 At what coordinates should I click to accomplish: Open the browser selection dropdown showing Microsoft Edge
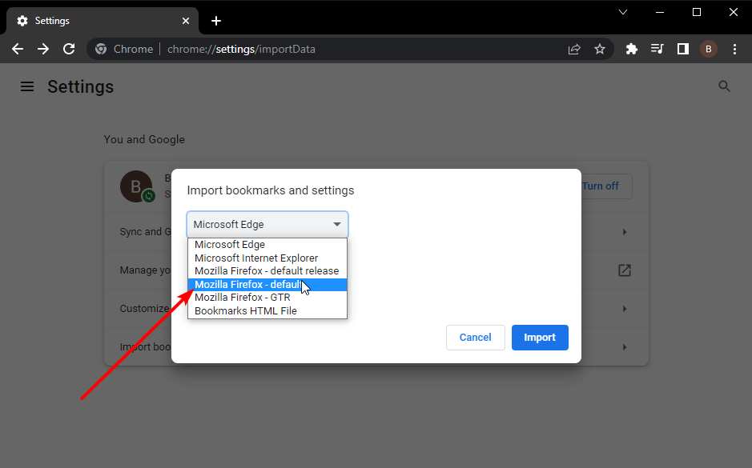(x=267, y=224)
